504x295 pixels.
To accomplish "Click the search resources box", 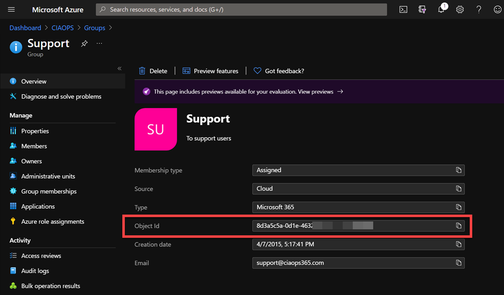I will [241, 9].
